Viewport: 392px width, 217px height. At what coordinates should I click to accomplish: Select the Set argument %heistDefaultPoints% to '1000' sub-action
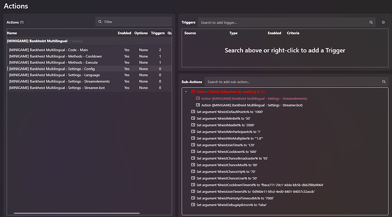[x=230, y=112]
